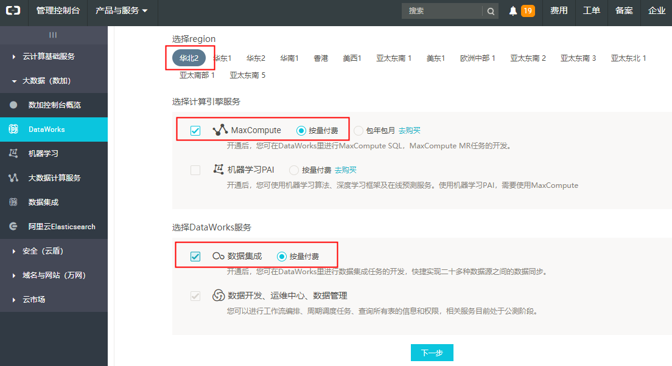Open the 费用 top menu
Viewport: 672px width, 366px height.
click(x=559, y=11)
